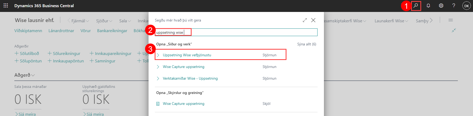Image resolution: width=473 pixels, height=116 pixels.
Task: Select the Bankareikningar menu item
Action: pyautogui.click(x=112, y=31)
